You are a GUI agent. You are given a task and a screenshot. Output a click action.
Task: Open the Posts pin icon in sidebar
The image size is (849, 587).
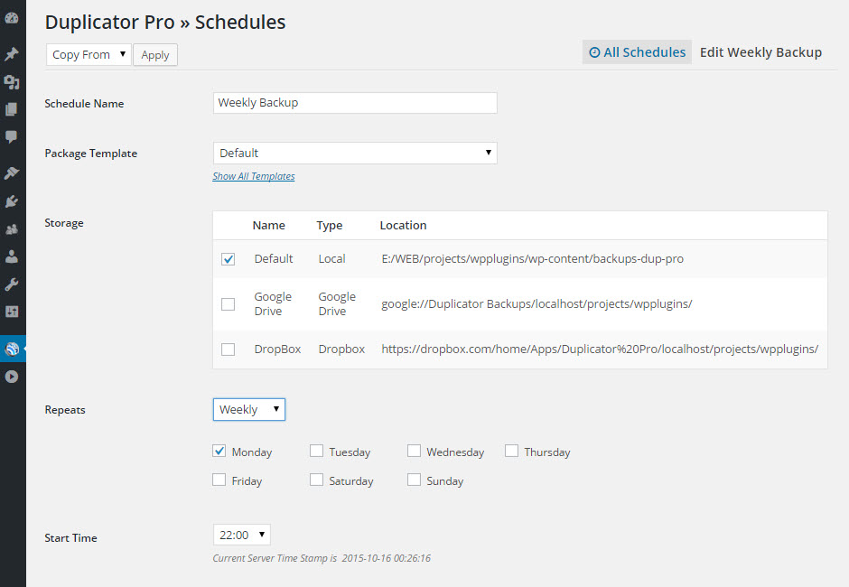tap(12, 53)
